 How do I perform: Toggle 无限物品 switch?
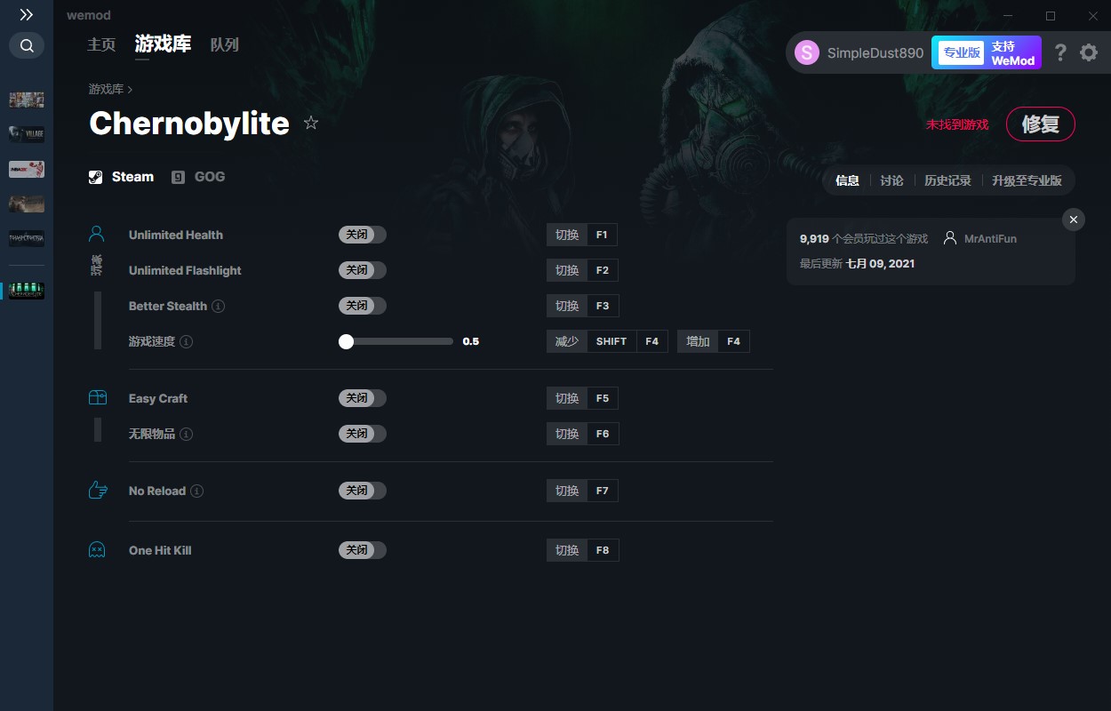pos(363,434)
